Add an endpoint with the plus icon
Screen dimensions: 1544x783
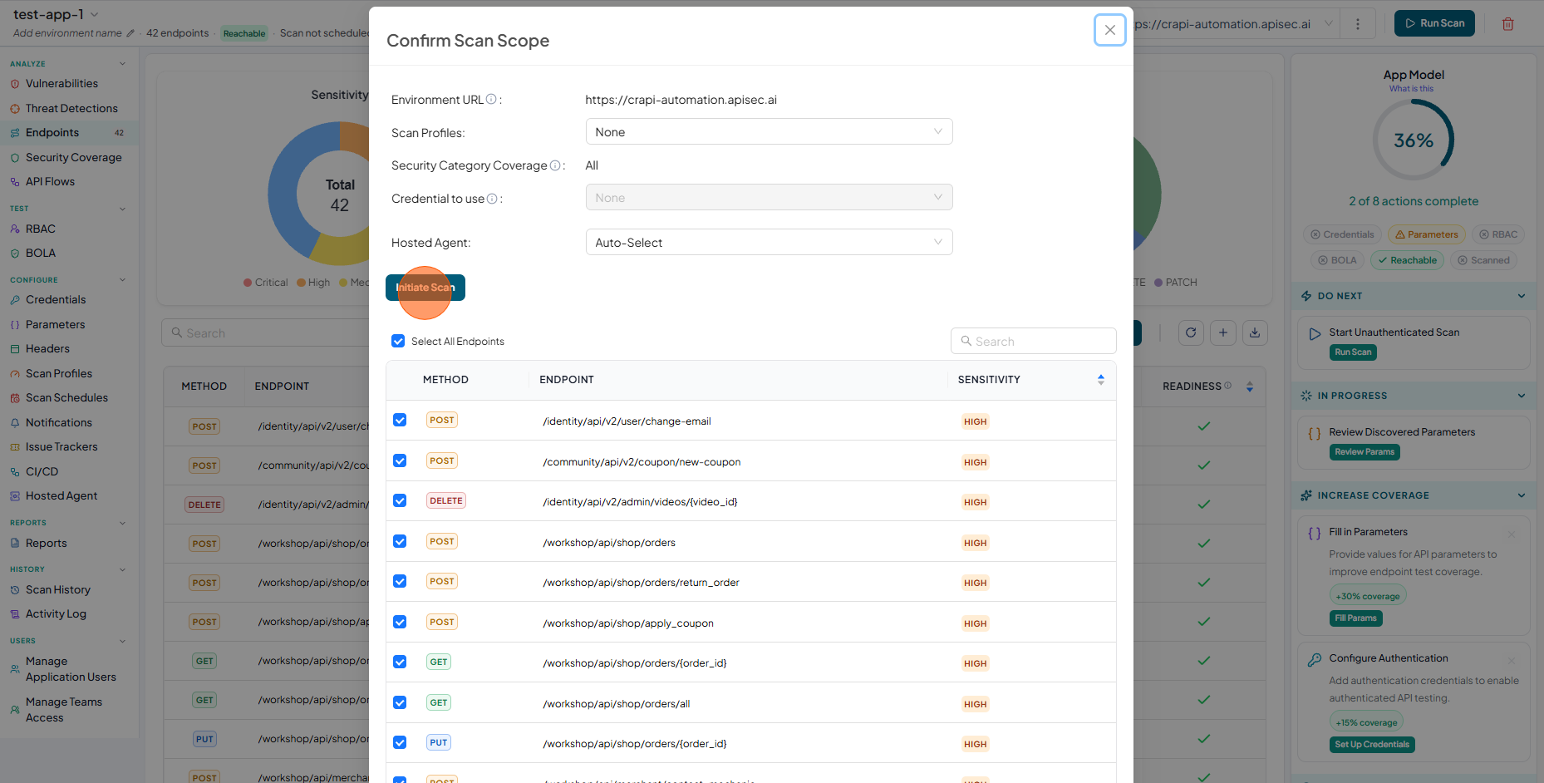[1223, 332]
